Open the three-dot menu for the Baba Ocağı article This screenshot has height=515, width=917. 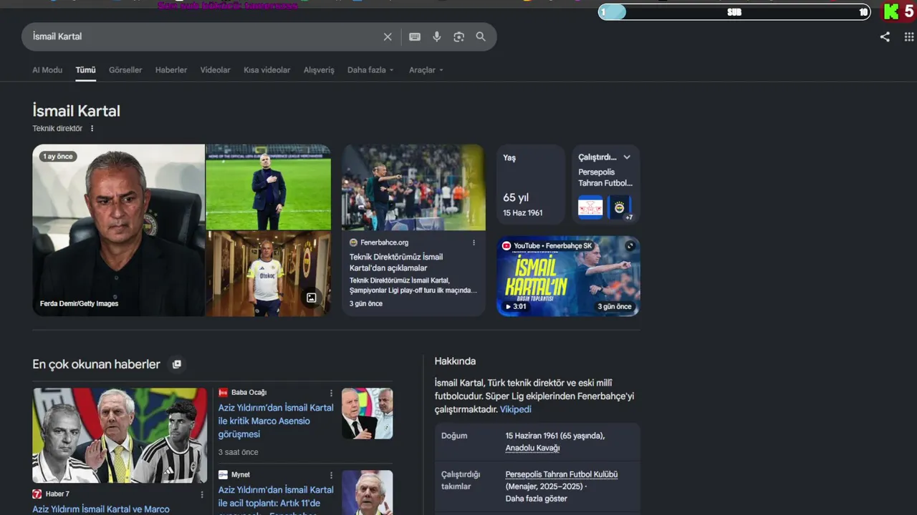pos(331,393)
